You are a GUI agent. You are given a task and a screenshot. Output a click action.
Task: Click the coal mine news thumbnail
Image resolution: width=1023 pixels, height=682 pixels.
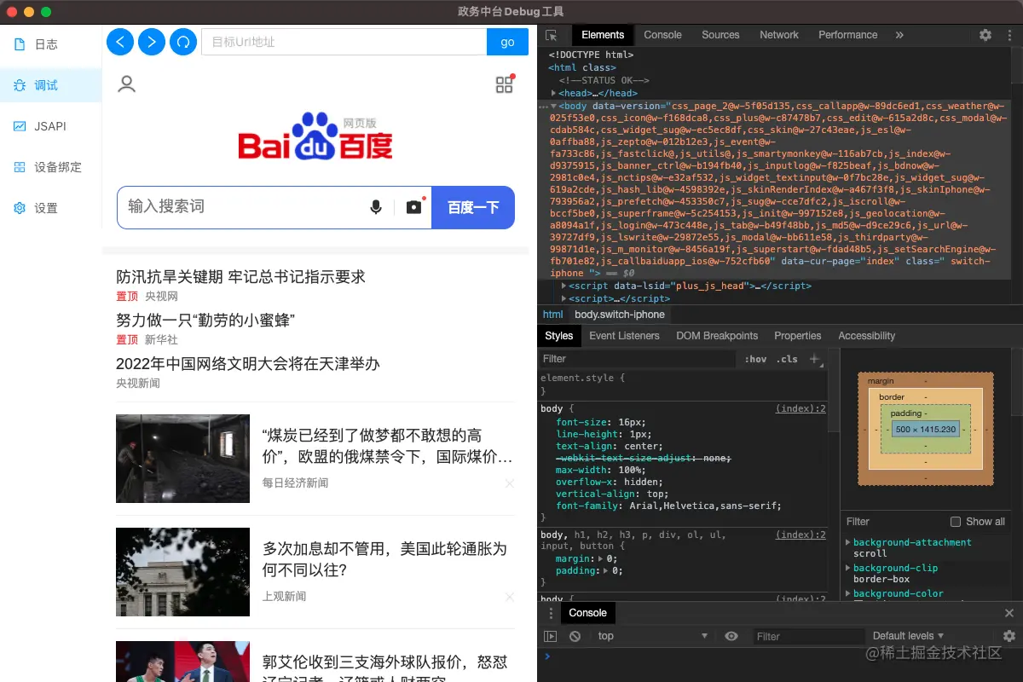pyautogui.click(x=182, y=459)
